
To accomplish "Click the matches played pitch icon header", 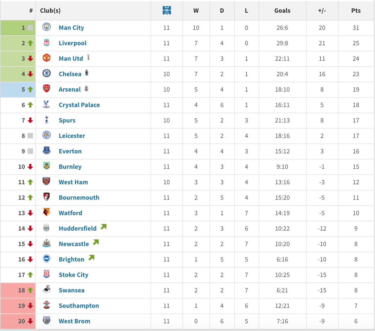I will pyautogui.click(x=167, y=10).
